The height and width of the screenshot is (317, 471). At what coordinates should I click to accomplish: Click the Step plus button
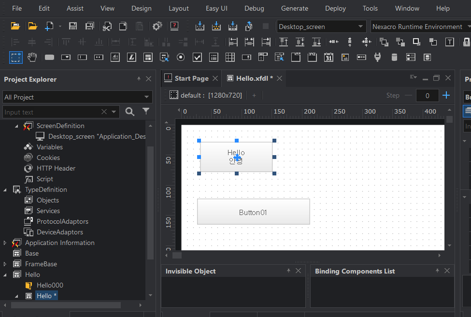446,95
